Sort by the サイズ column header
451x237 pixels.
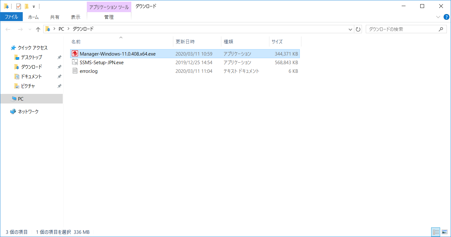click(x=285, y=42)
